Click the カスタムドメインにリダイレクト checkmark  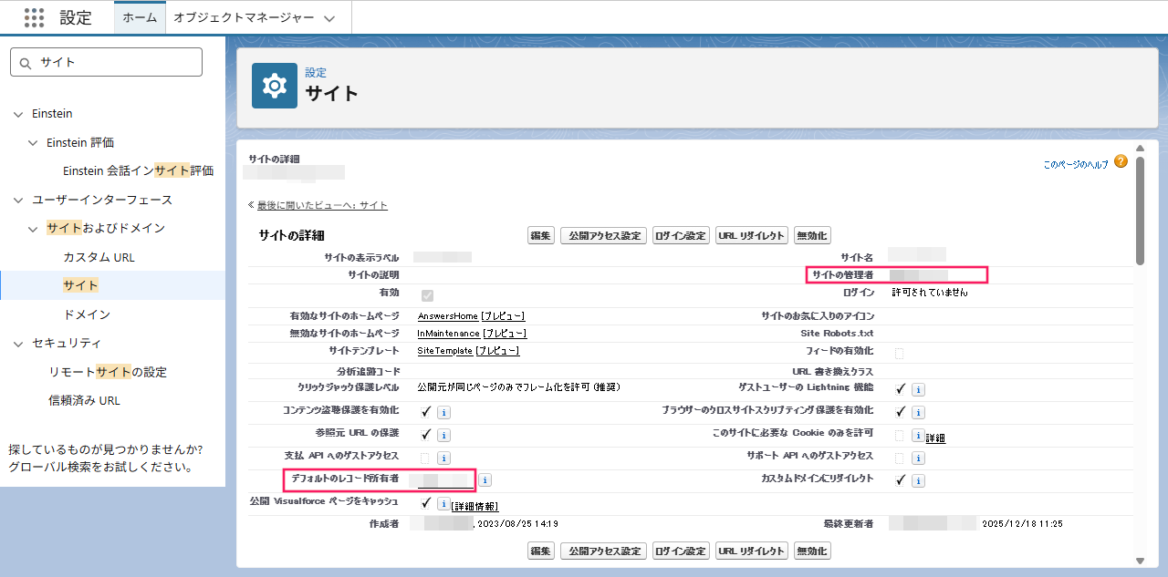pos(901,479)
